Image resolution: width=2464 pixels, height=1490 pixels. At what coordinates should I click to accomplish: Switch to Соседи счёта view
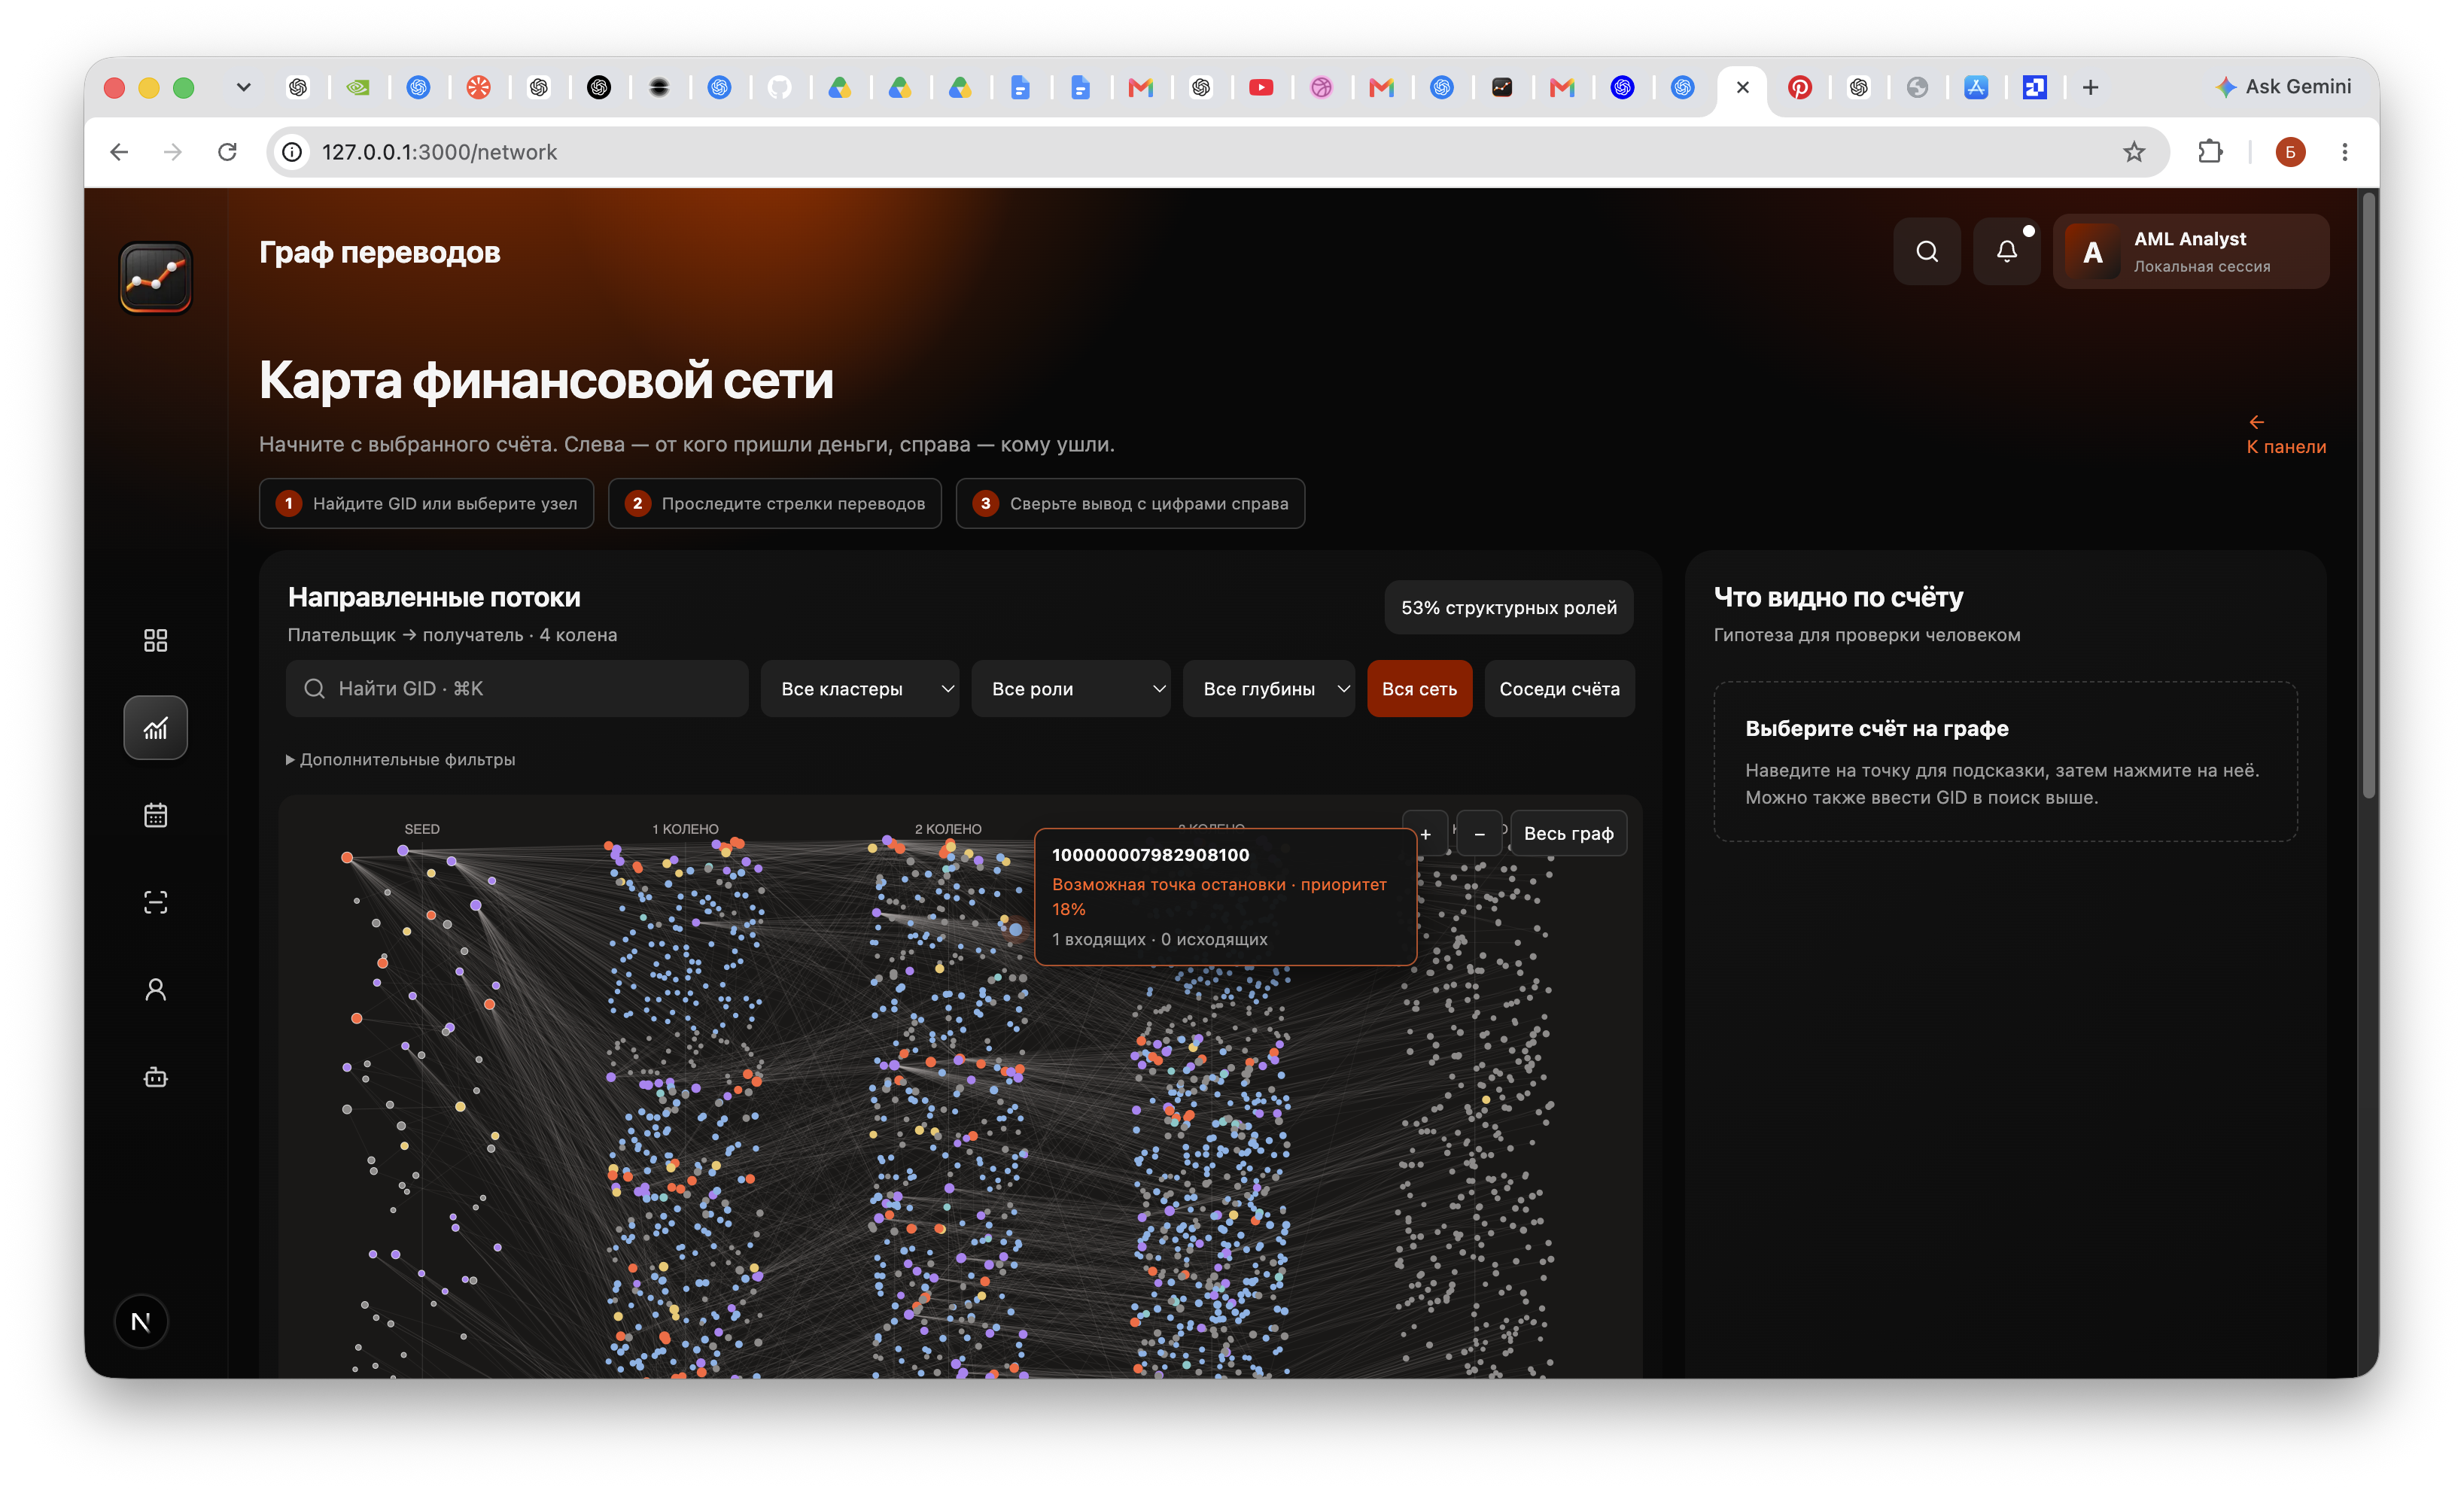click(1559, 689)
